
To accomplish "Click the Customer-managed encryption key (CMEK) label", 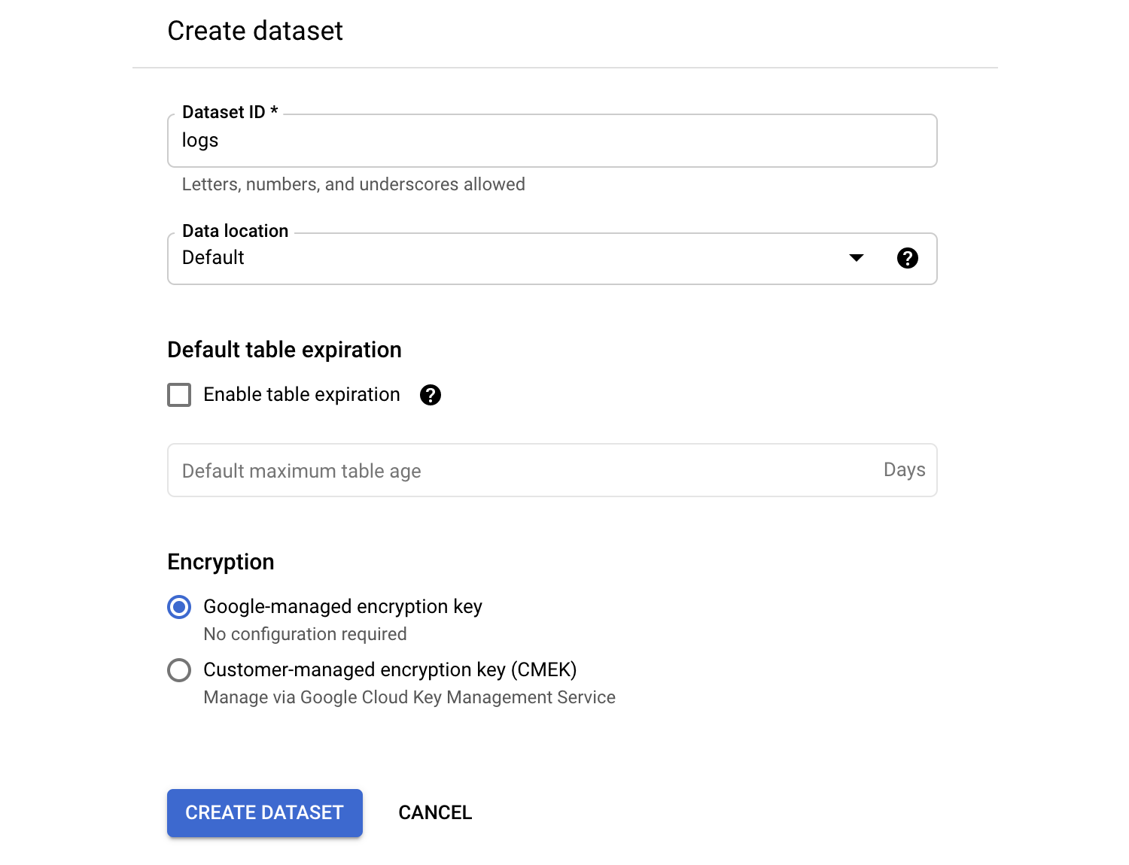I will 389,669.
